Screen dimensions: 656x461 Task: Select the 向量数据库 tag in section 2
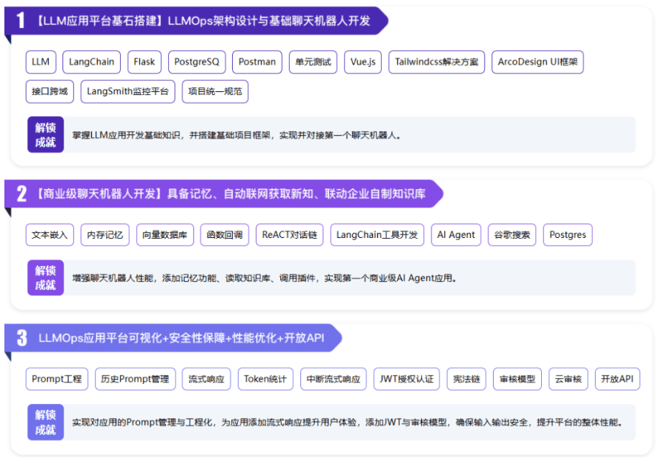click(x=165, y=235)
